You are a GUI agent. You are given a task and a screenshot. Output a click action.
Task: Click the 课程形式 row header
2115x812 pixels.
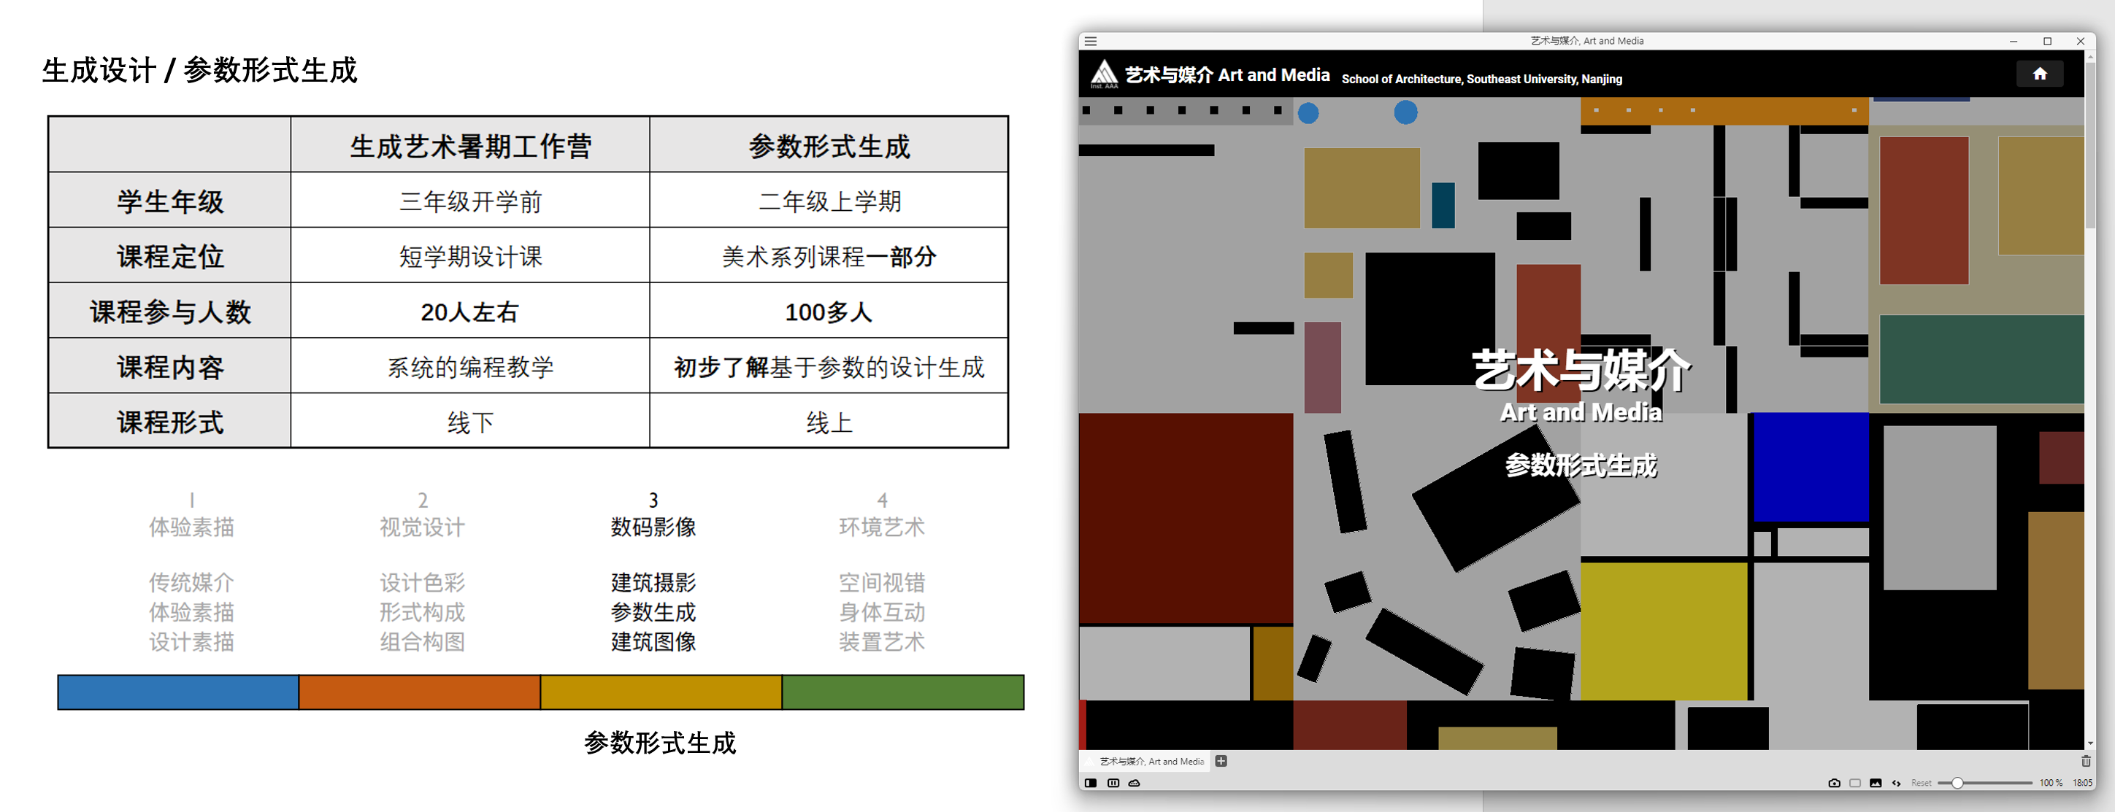click(170, 422)
